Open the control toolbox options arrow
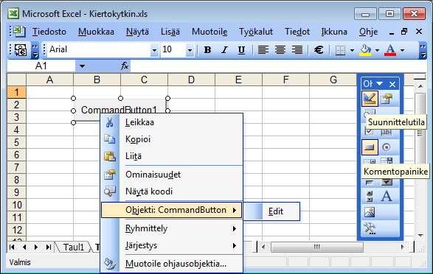 click(380, 83)
